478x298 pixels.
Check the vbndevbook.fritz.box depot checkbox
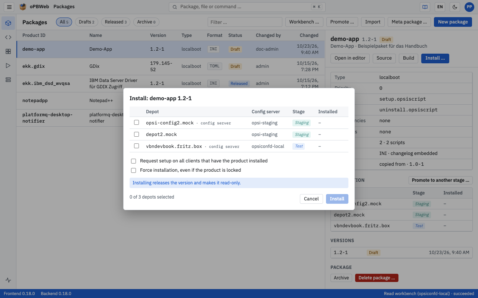pyautogui.click(x=136, y=146)
